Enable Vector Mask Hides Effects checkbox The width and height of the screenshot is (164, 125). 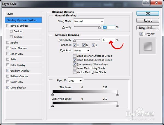(x=75, y=72)
